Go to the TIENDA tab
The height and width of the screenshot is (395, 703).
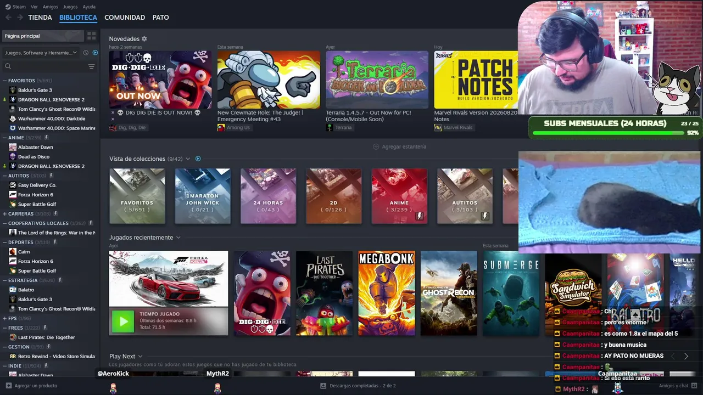[x=40, y=18]
